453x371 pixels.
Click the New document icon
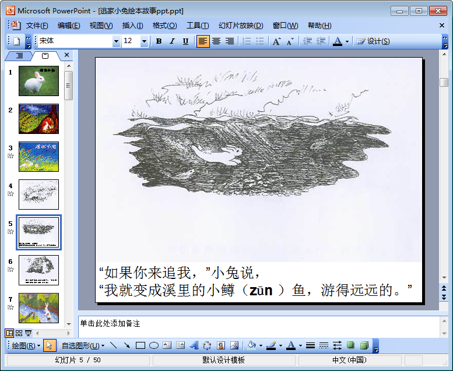coord(17,41)
